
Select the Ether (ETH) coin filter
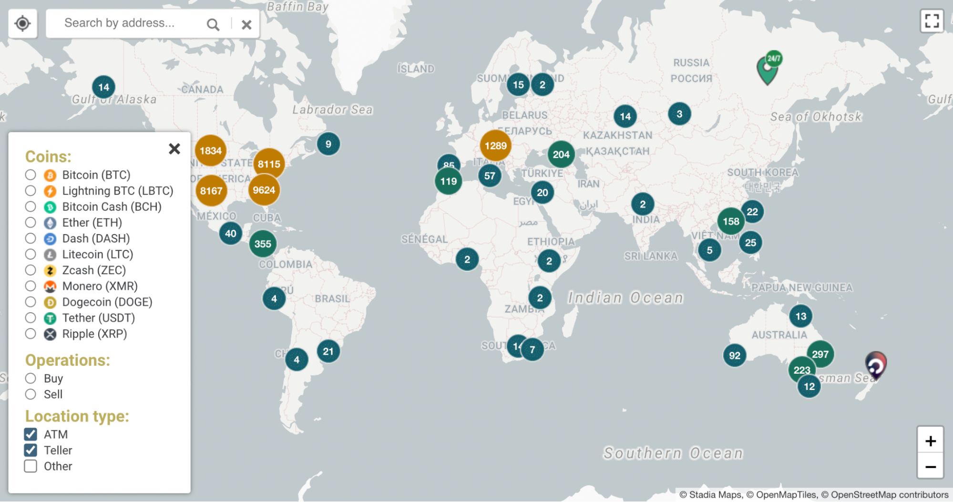31,223
